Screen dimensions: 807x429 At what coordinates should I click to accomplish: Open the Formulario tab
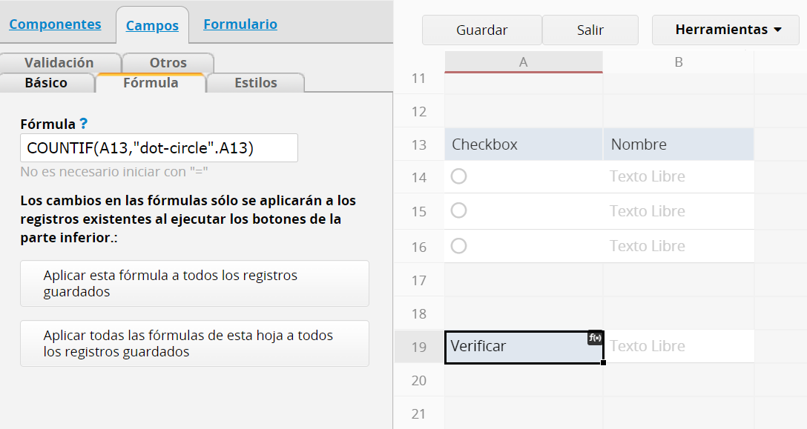pyautogui.click(x=240, y=24)
